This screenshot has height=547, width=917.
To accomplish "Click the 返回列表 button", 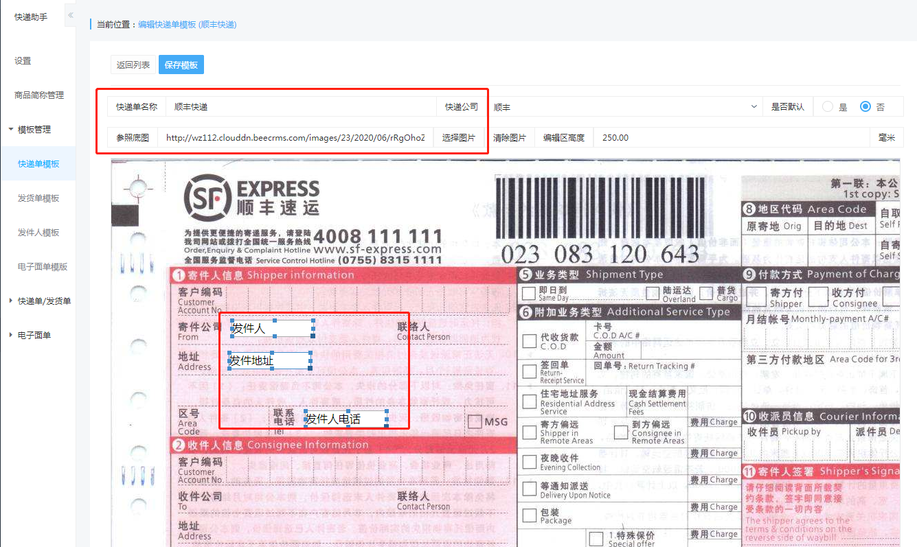I will [x=133, y=65].
